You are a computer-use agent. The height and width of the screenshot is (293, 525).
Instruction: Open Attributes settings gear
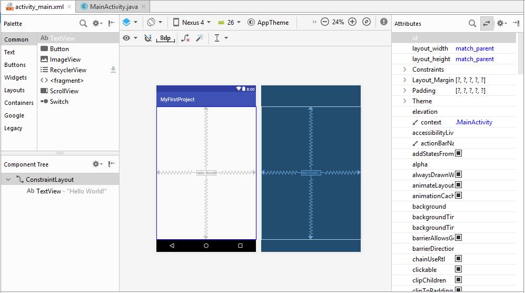pos(501,23)
